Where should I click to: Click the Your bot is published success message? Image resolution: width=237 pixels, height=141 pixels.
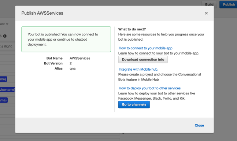pos(66,39)
